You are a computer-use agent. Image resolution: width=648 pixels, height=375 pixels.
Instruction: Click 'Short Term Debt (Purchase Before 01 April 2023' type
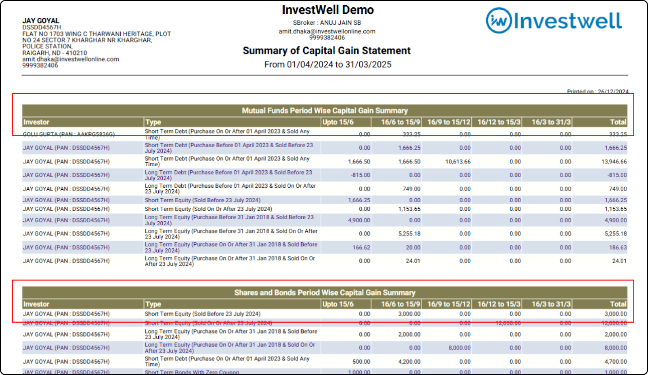pyautogui.click(x=229, y=148)
